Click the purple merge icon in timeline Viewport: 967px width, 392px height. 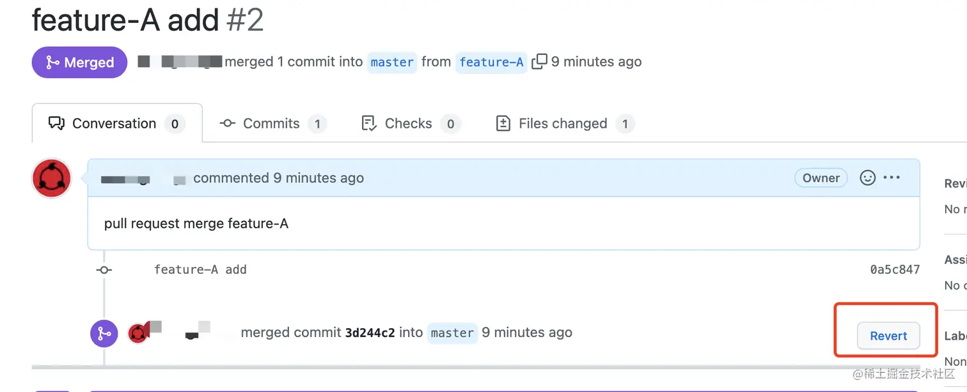[x=104, y=333]
